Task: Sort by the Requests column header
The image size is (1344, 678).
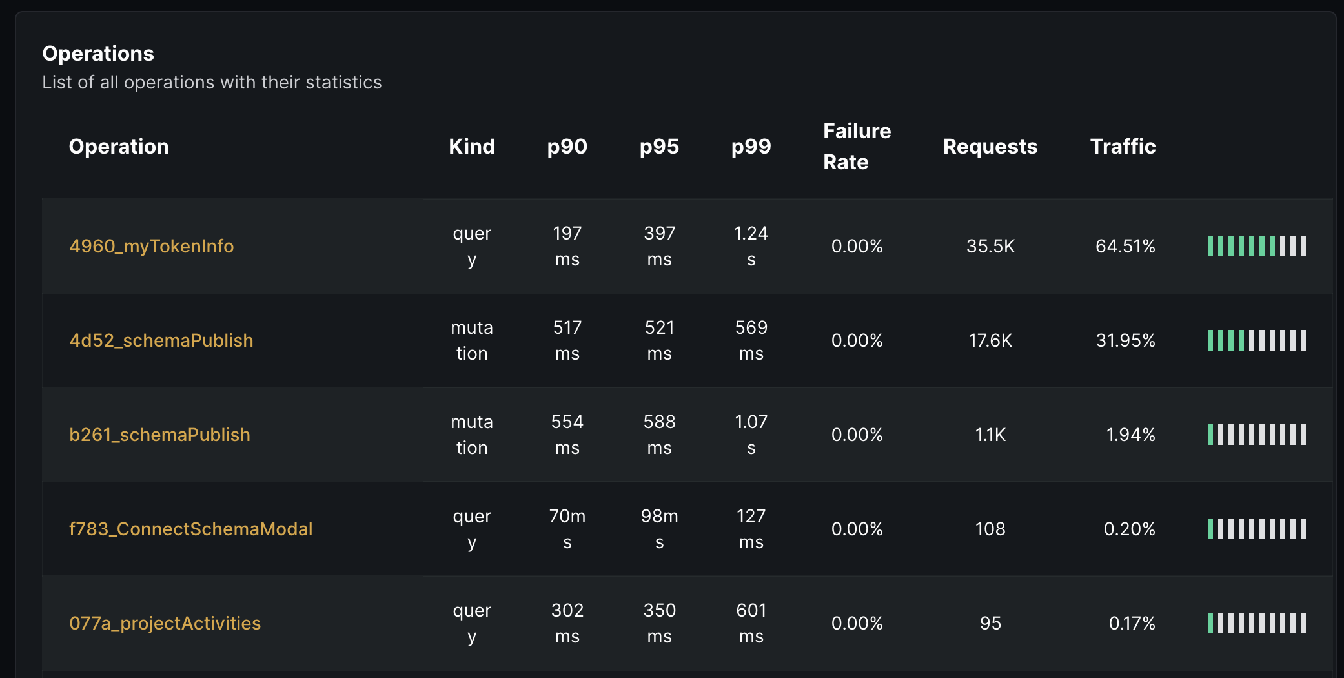Action: point(990,147)
